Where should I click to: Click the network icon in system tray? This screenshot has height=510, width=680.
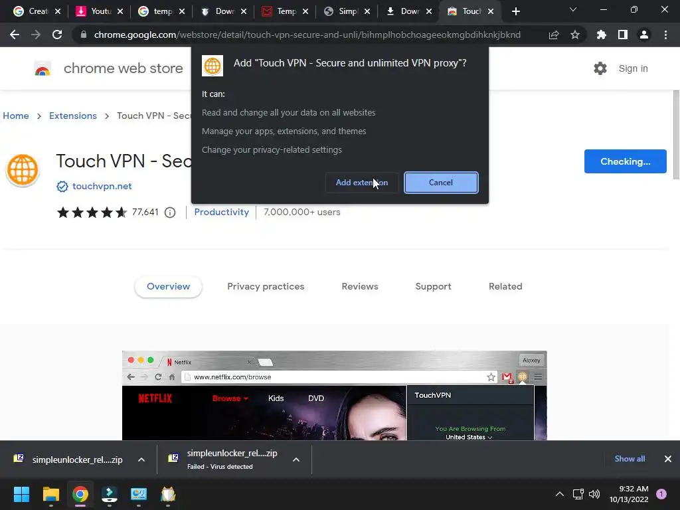point(578,494)
